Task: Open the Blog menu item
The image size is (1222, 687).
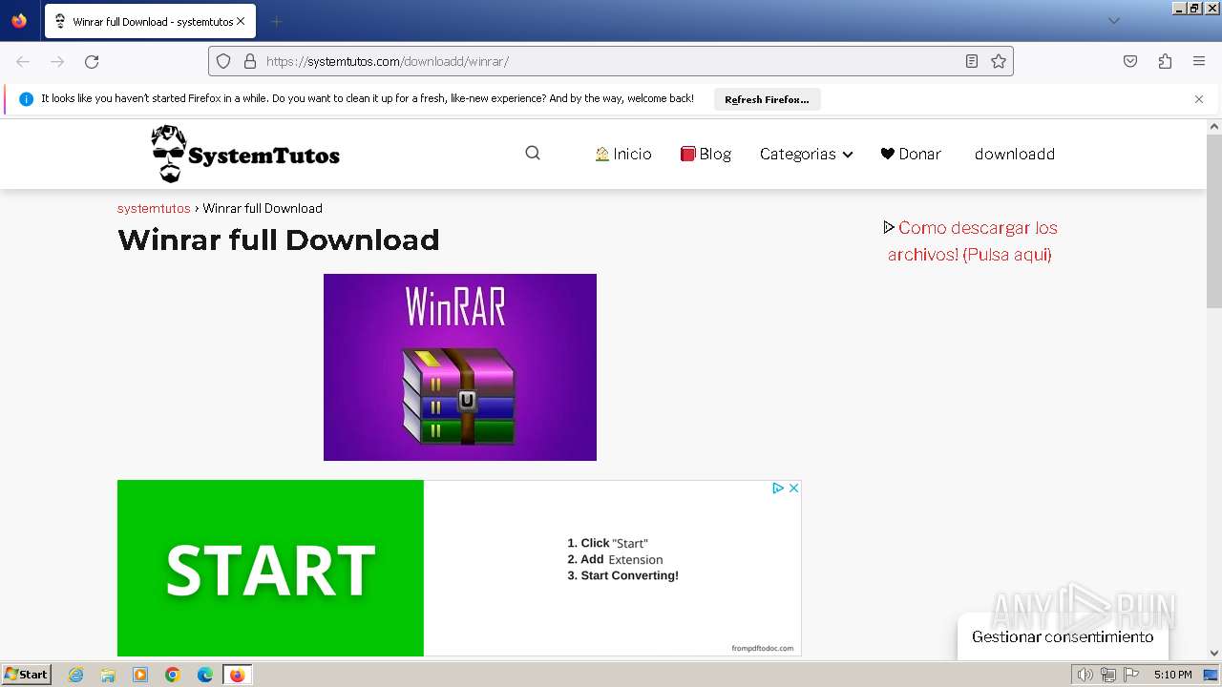Action: [706, 154]
